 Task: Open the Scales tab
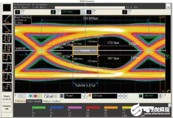pyautogui.click(x=56, y=101)
